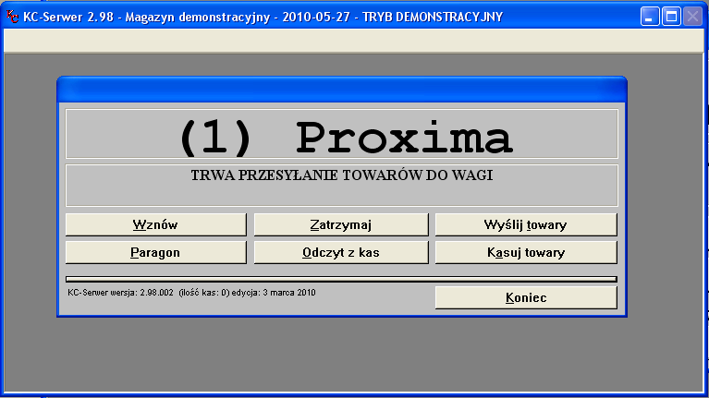This screenshot has width=709, height=398.
Task: Click the Wznów button
Action: pos(156,225)
